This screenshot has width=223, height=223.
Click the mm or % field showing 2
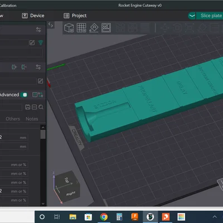(x=14, y=191)
